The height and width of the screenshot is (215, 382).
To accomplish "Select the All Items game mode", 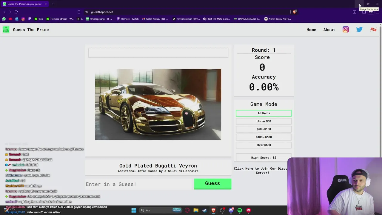I will (264, 113).
